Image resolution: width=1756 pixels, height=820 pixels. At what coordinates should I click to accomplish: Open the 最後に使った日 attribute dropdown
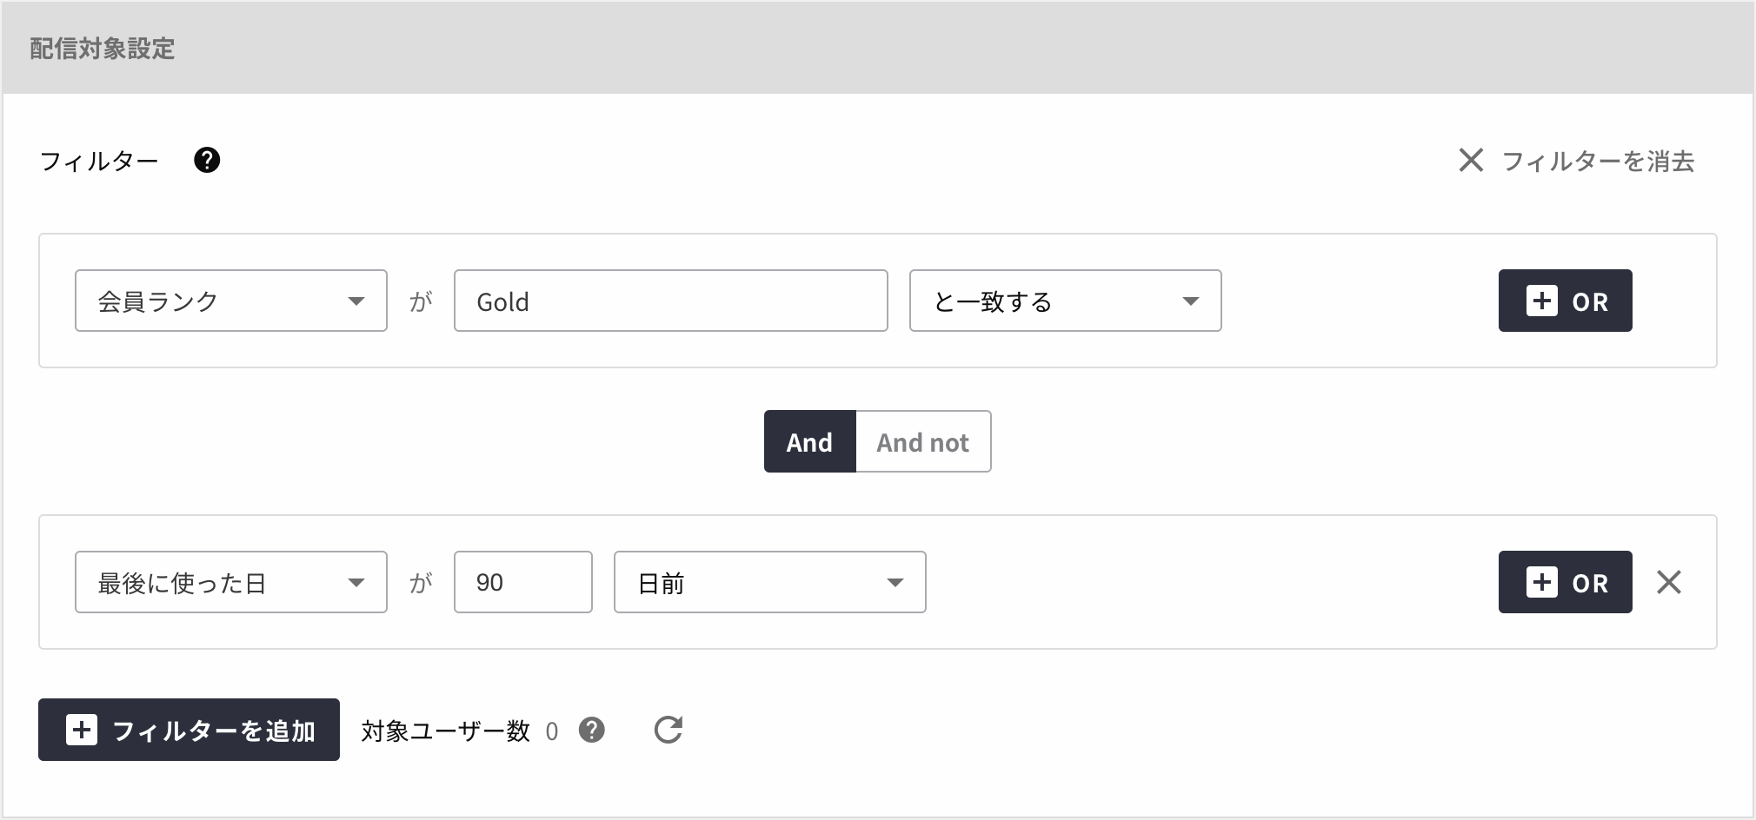click(x=230, y=583)
